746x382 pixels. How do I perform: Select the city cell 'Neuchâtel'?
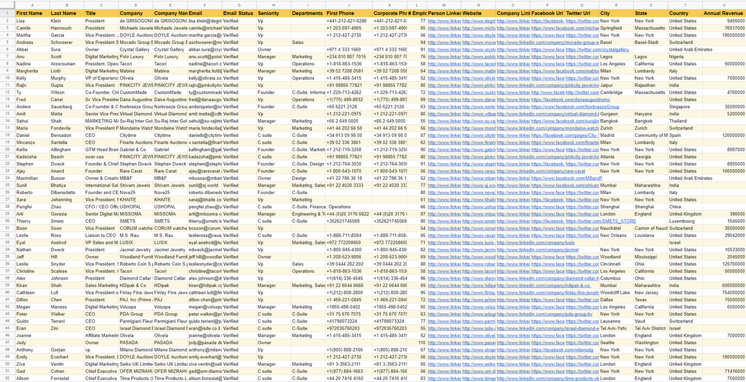(x=616, y=228)
